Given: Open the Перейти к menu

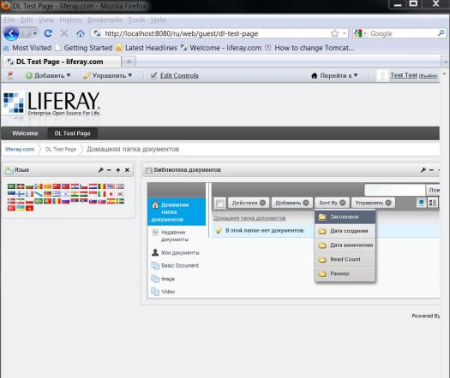Looking at the screenshot, I should pos(334,75).
